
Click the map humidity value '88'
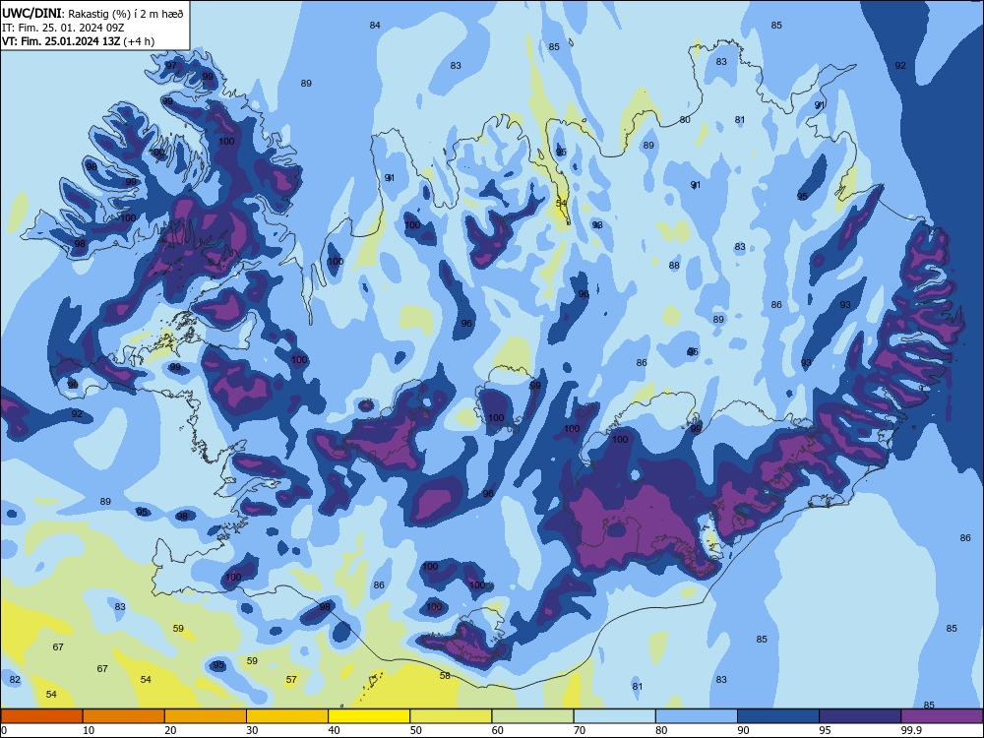674,266
